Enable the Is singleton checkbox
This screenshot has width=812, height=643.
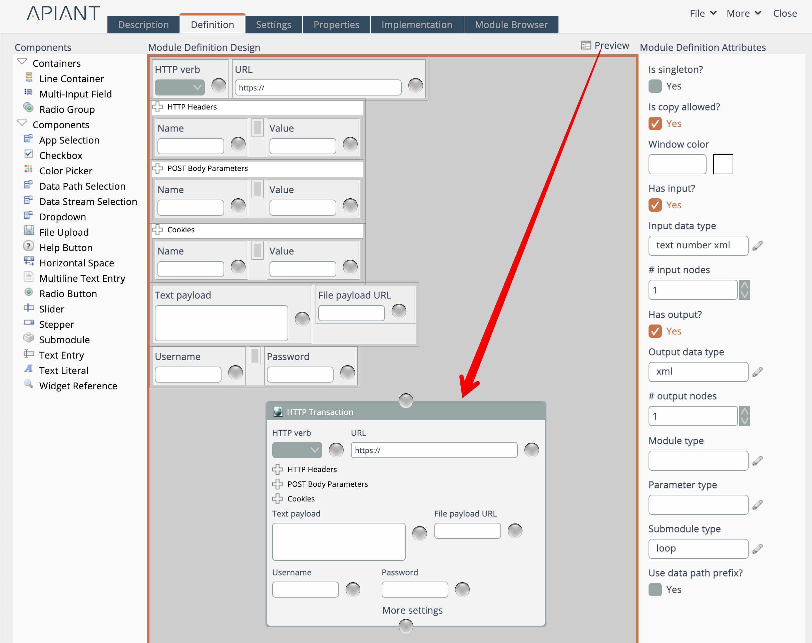pyautogui.click(x=655, y=86)
